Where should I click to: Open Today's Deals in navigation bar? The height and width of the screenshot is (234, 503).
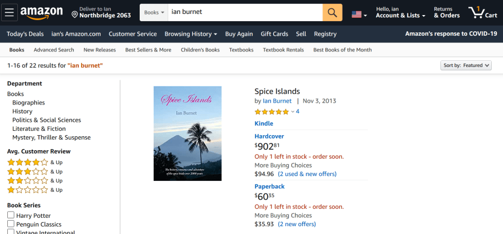25,34
